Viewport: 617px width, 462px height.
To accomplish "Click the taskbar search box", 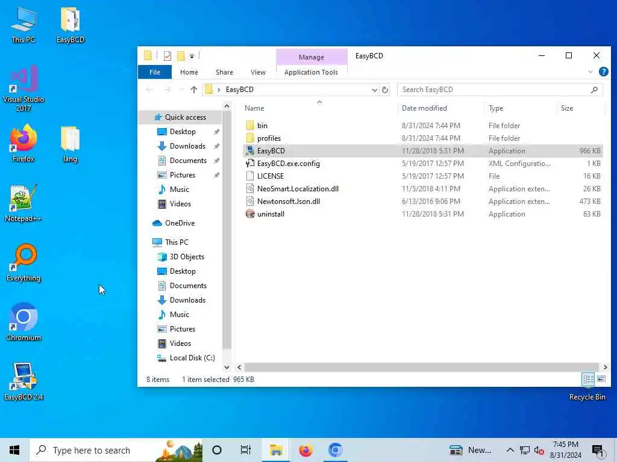I will 116,450.
